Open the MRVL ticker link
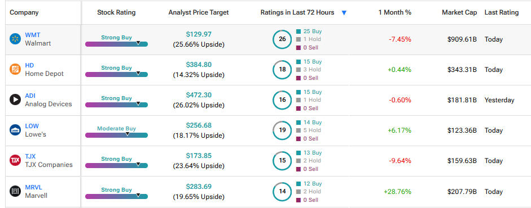Viewport: 531px width, 208px height. tap(33, 187)
